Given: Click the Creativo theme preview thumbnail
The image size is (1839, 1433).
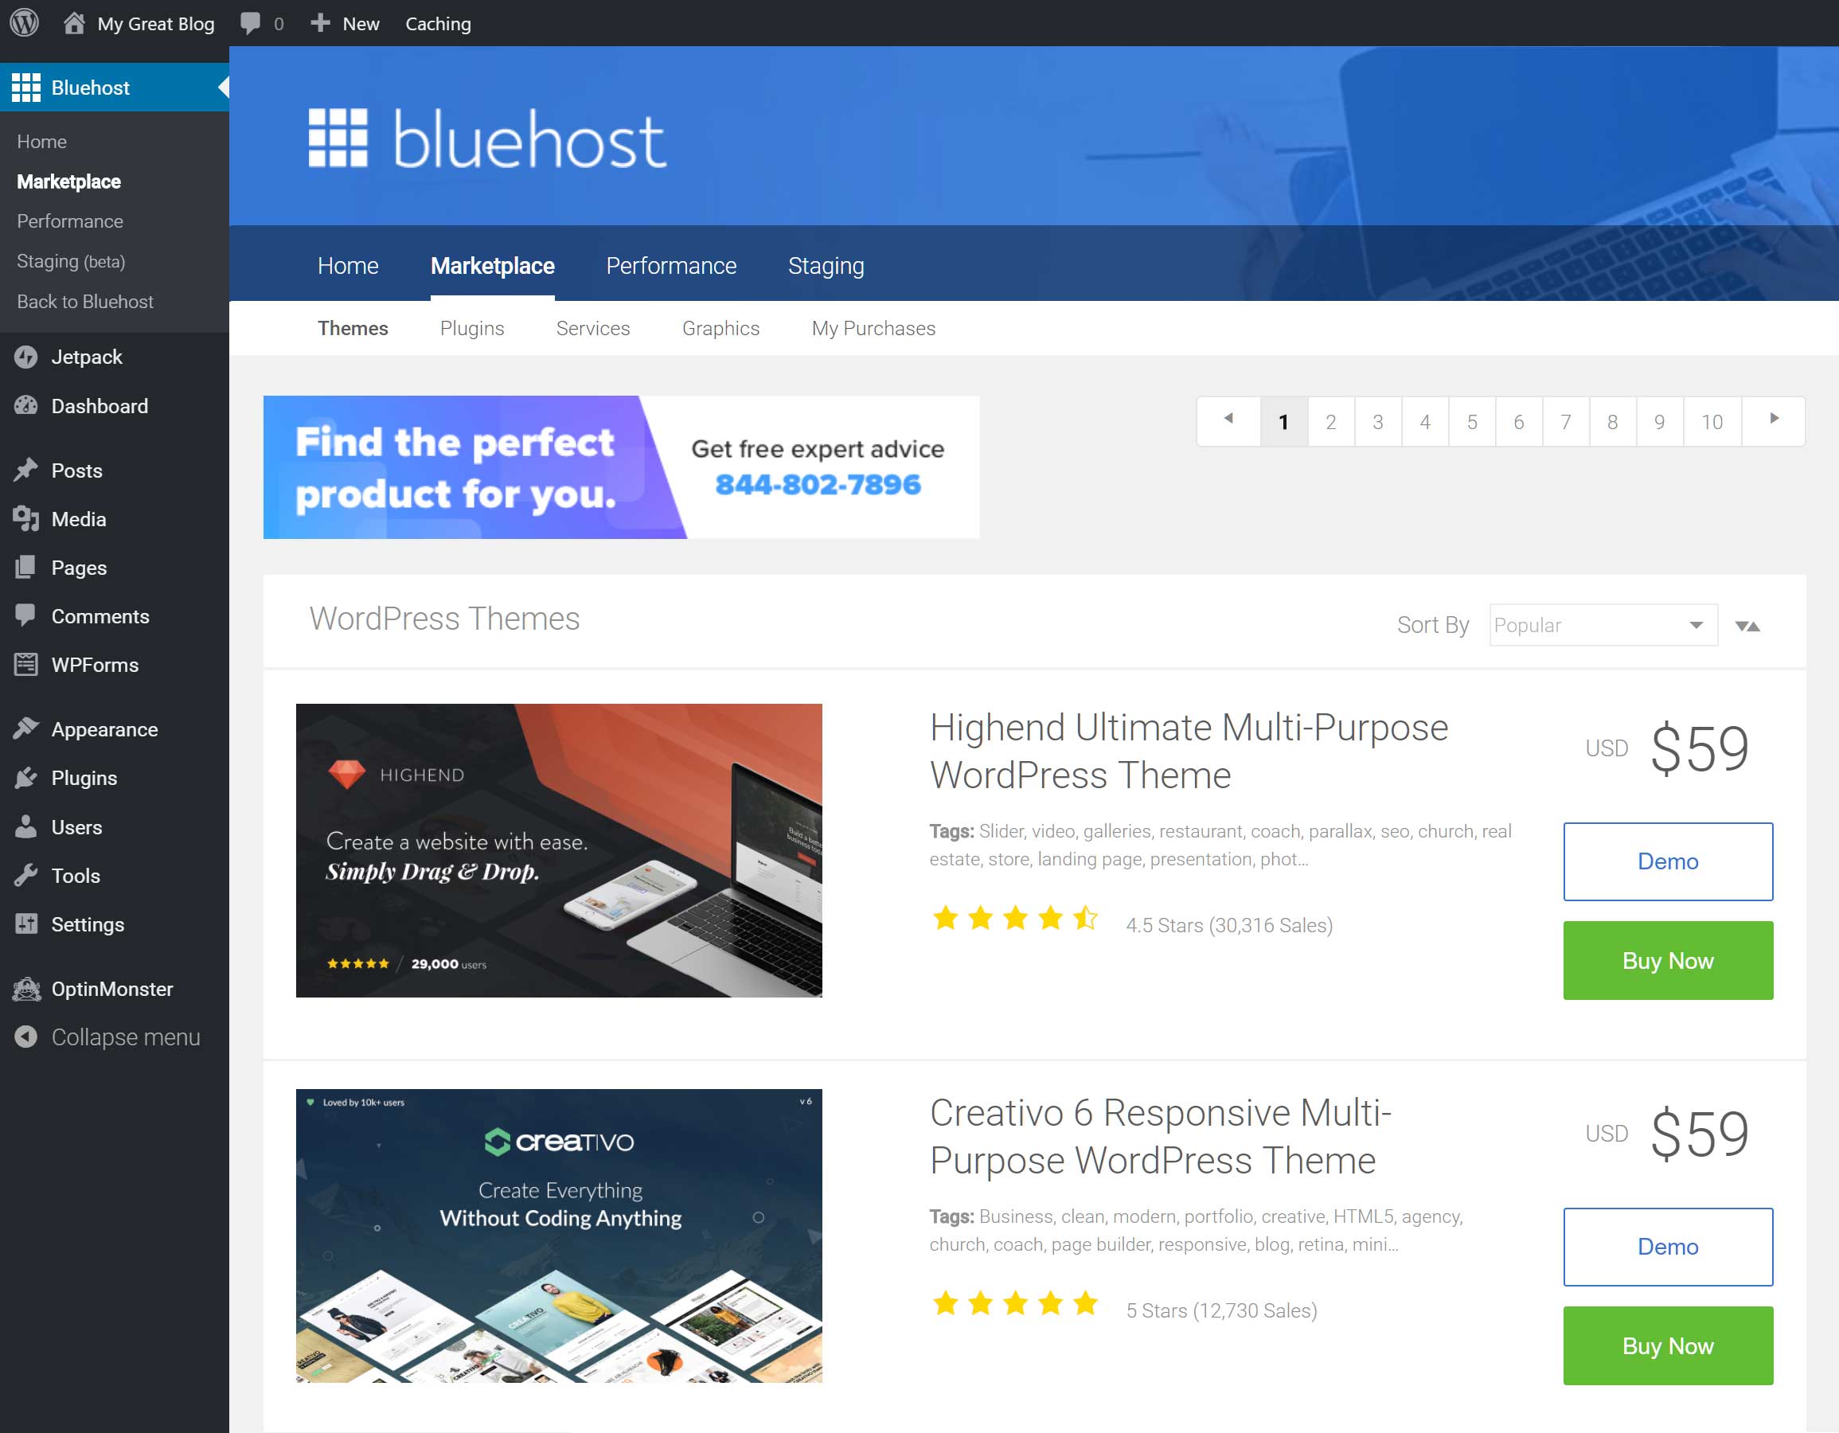Looking at the screenshot, I should (x=559, y=1236).
